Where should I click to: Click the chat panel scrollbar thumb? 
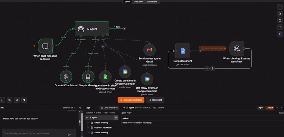coord(80,122)
